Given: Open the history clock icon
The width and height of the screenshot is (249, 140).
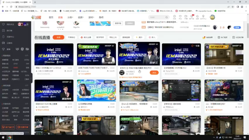Looking at the screenshot, I should (174, 17).
